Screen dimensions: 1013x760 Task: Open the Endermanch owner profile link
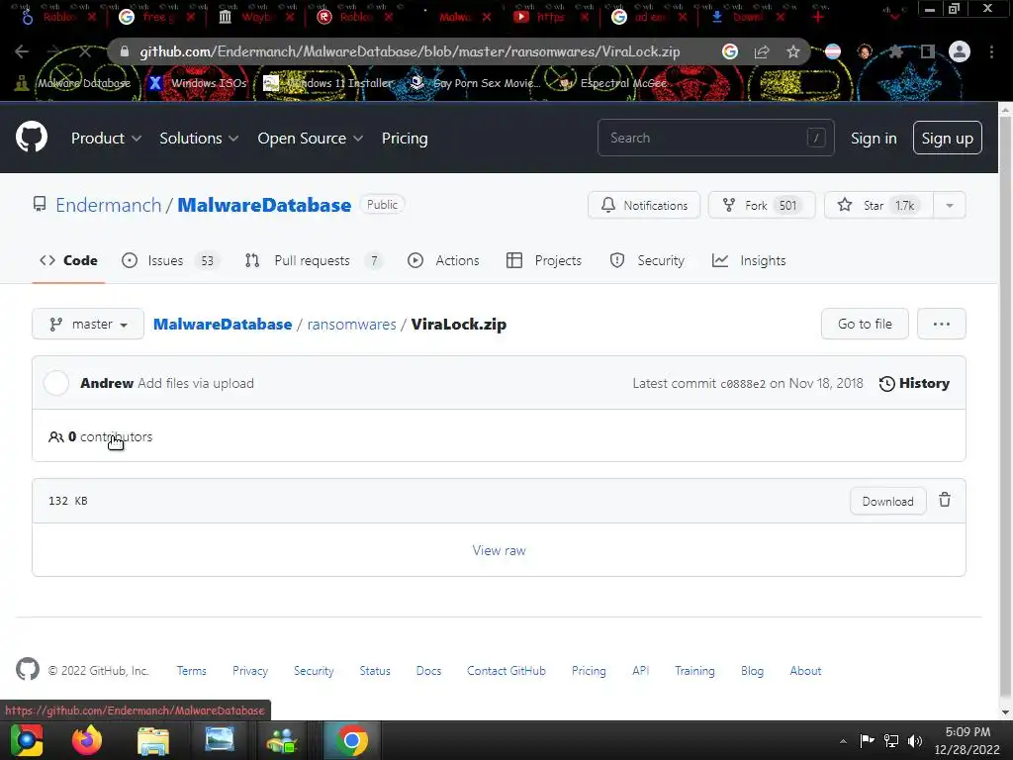pos(109,205)
